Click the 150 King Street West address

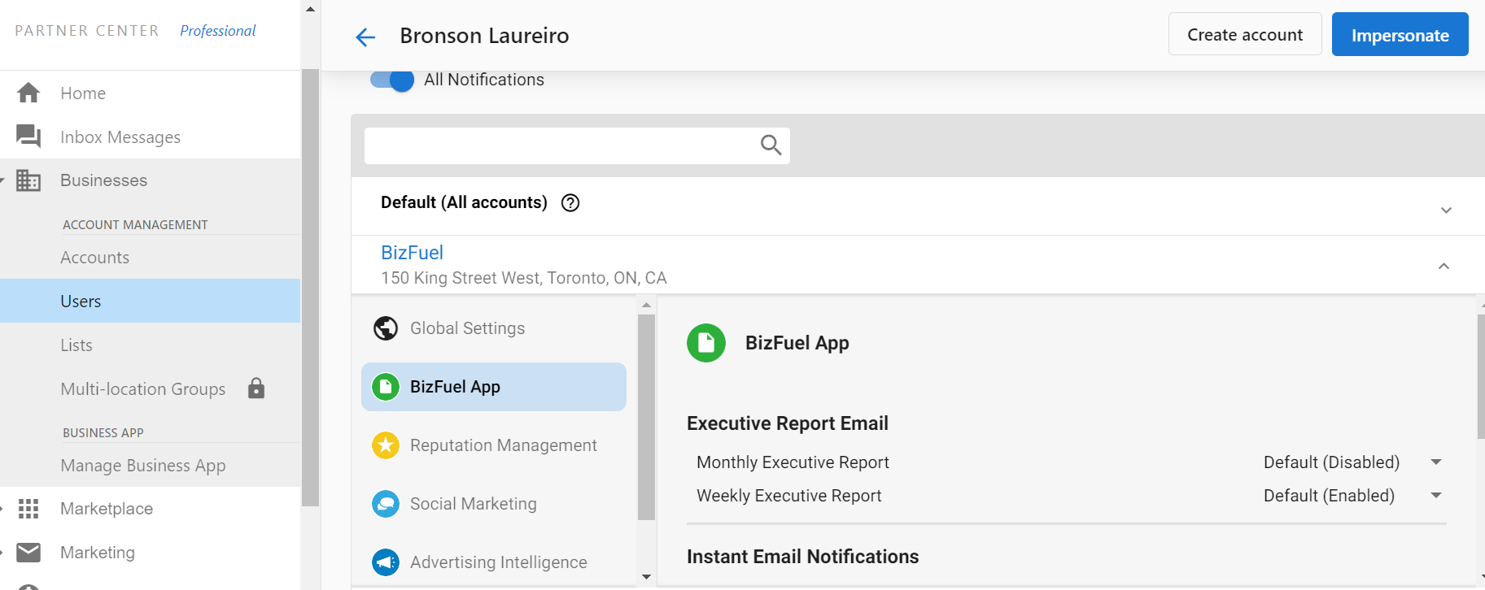point(523,278)
